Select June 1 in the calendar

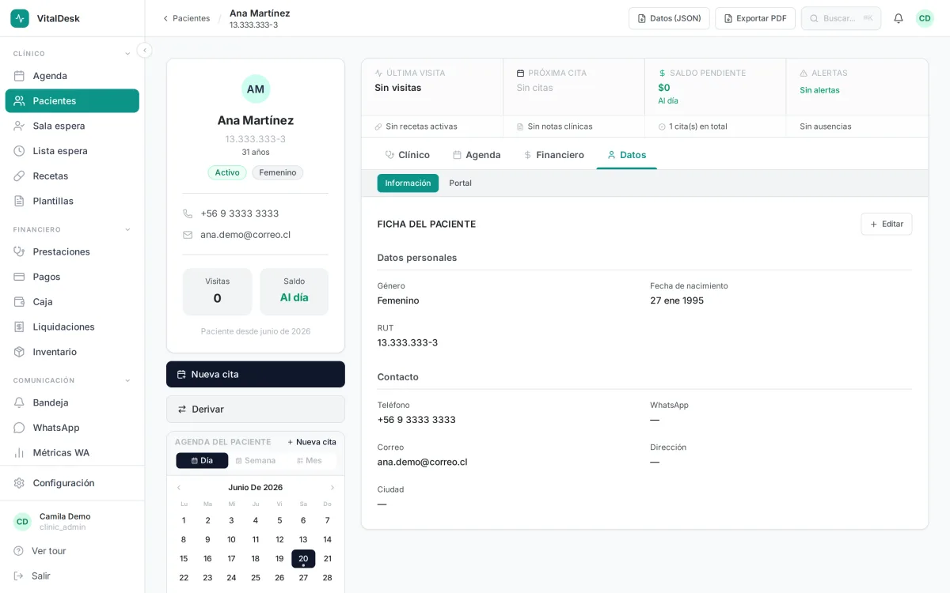184,520
